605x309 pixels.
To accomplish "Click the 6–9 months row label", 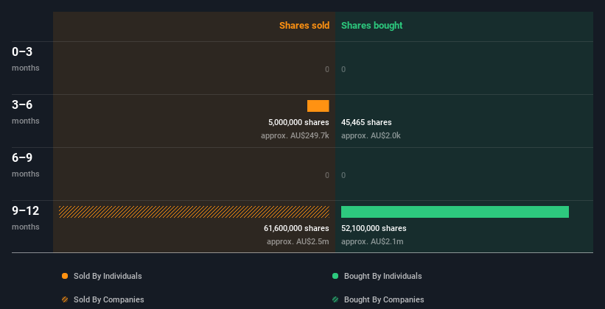I will click(26, 165).
